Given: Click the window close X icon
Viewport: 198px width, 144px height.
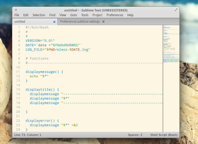Looking at the screenshot, I should coord(16,10).
